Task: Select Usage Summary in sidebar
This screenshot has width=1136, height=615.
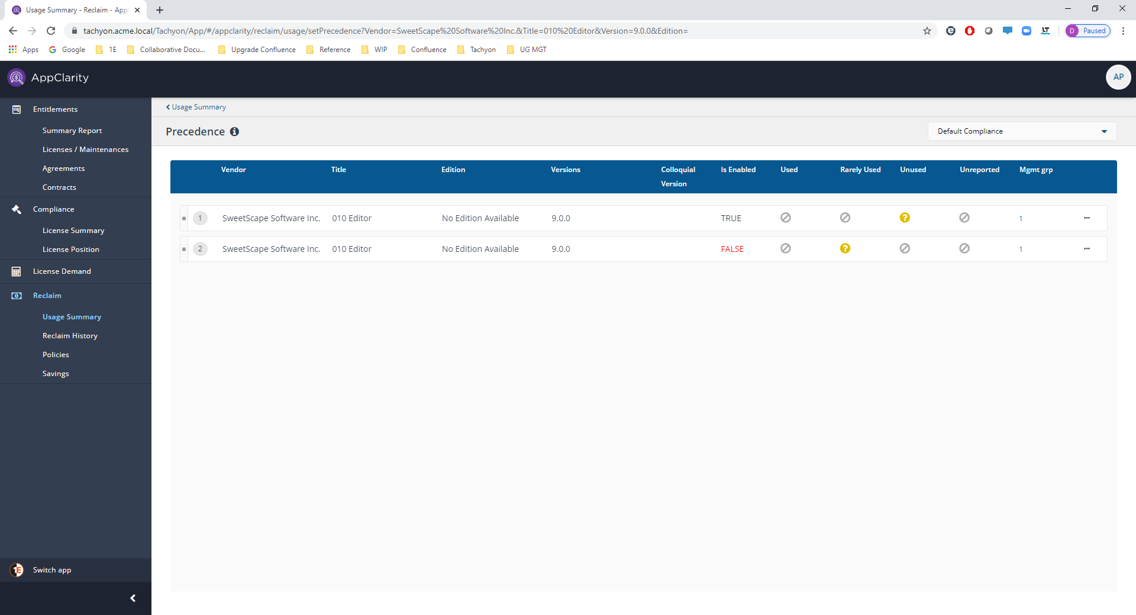Action: [x=72, y=317]
